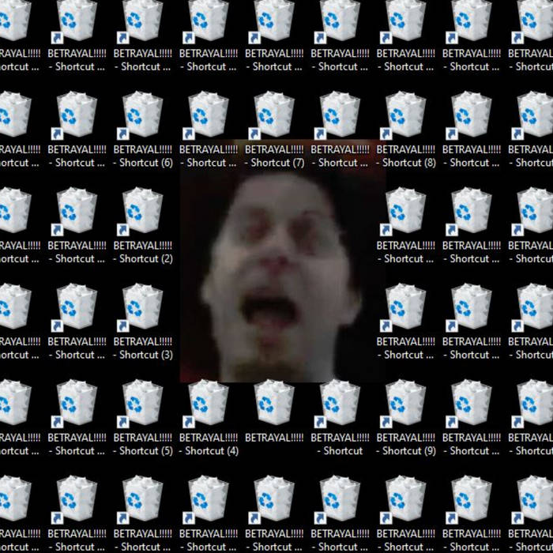Select the recycle bin icon for Shortcut (6)
553x553 pixels.
[142, 115]
